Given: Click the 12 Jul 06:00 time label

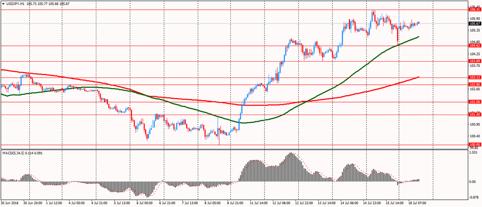Looking at the screenshot, I should coord(281,203).
